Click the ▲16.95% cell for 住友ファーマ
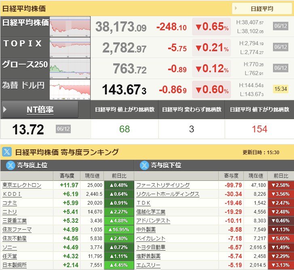294x270 pixels. click(119, 230)
